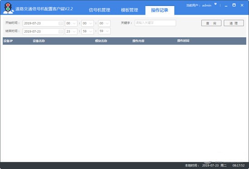Click the 清理 clear button

tap(234, 23)
